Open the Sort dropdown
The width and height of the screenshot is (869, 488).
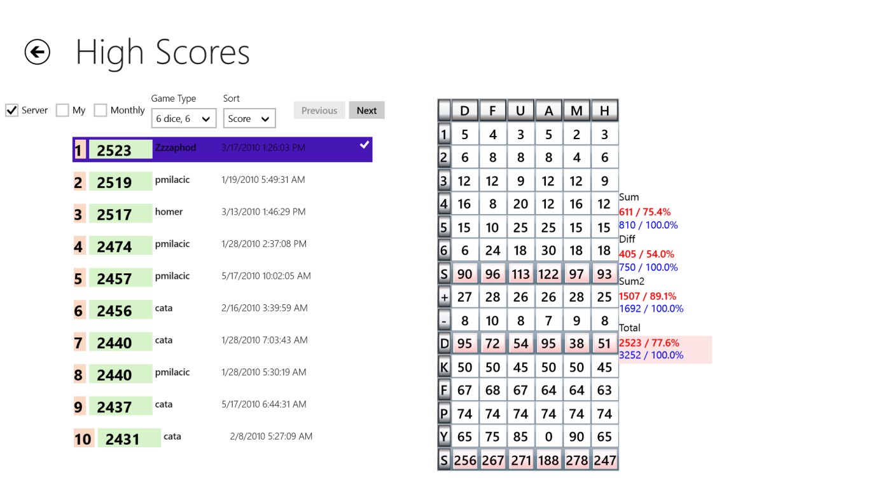coord(249,119)
